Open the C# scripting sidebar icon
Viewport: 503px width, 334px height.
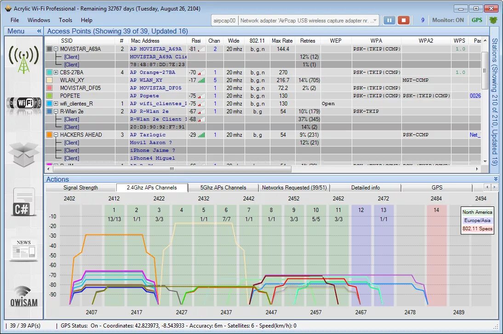[x=24, y=203]
